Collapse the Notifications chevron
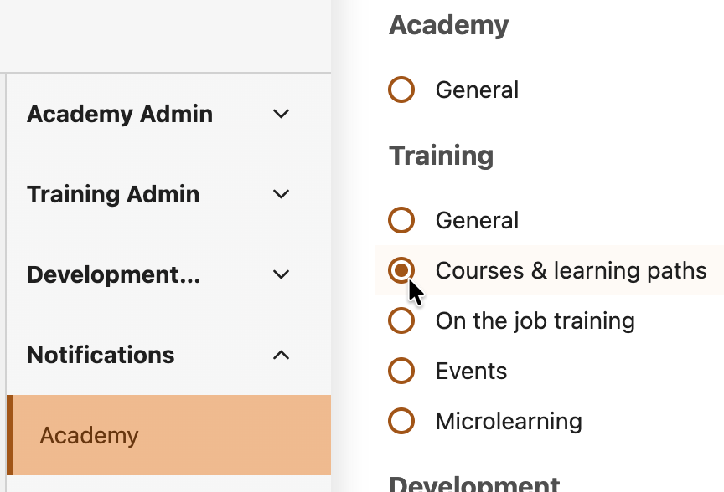The image size is (724, 492). point(282,355)
